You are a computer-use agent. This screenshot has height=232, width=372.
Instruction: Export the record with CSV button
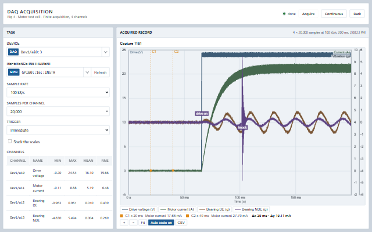point(181,223)
